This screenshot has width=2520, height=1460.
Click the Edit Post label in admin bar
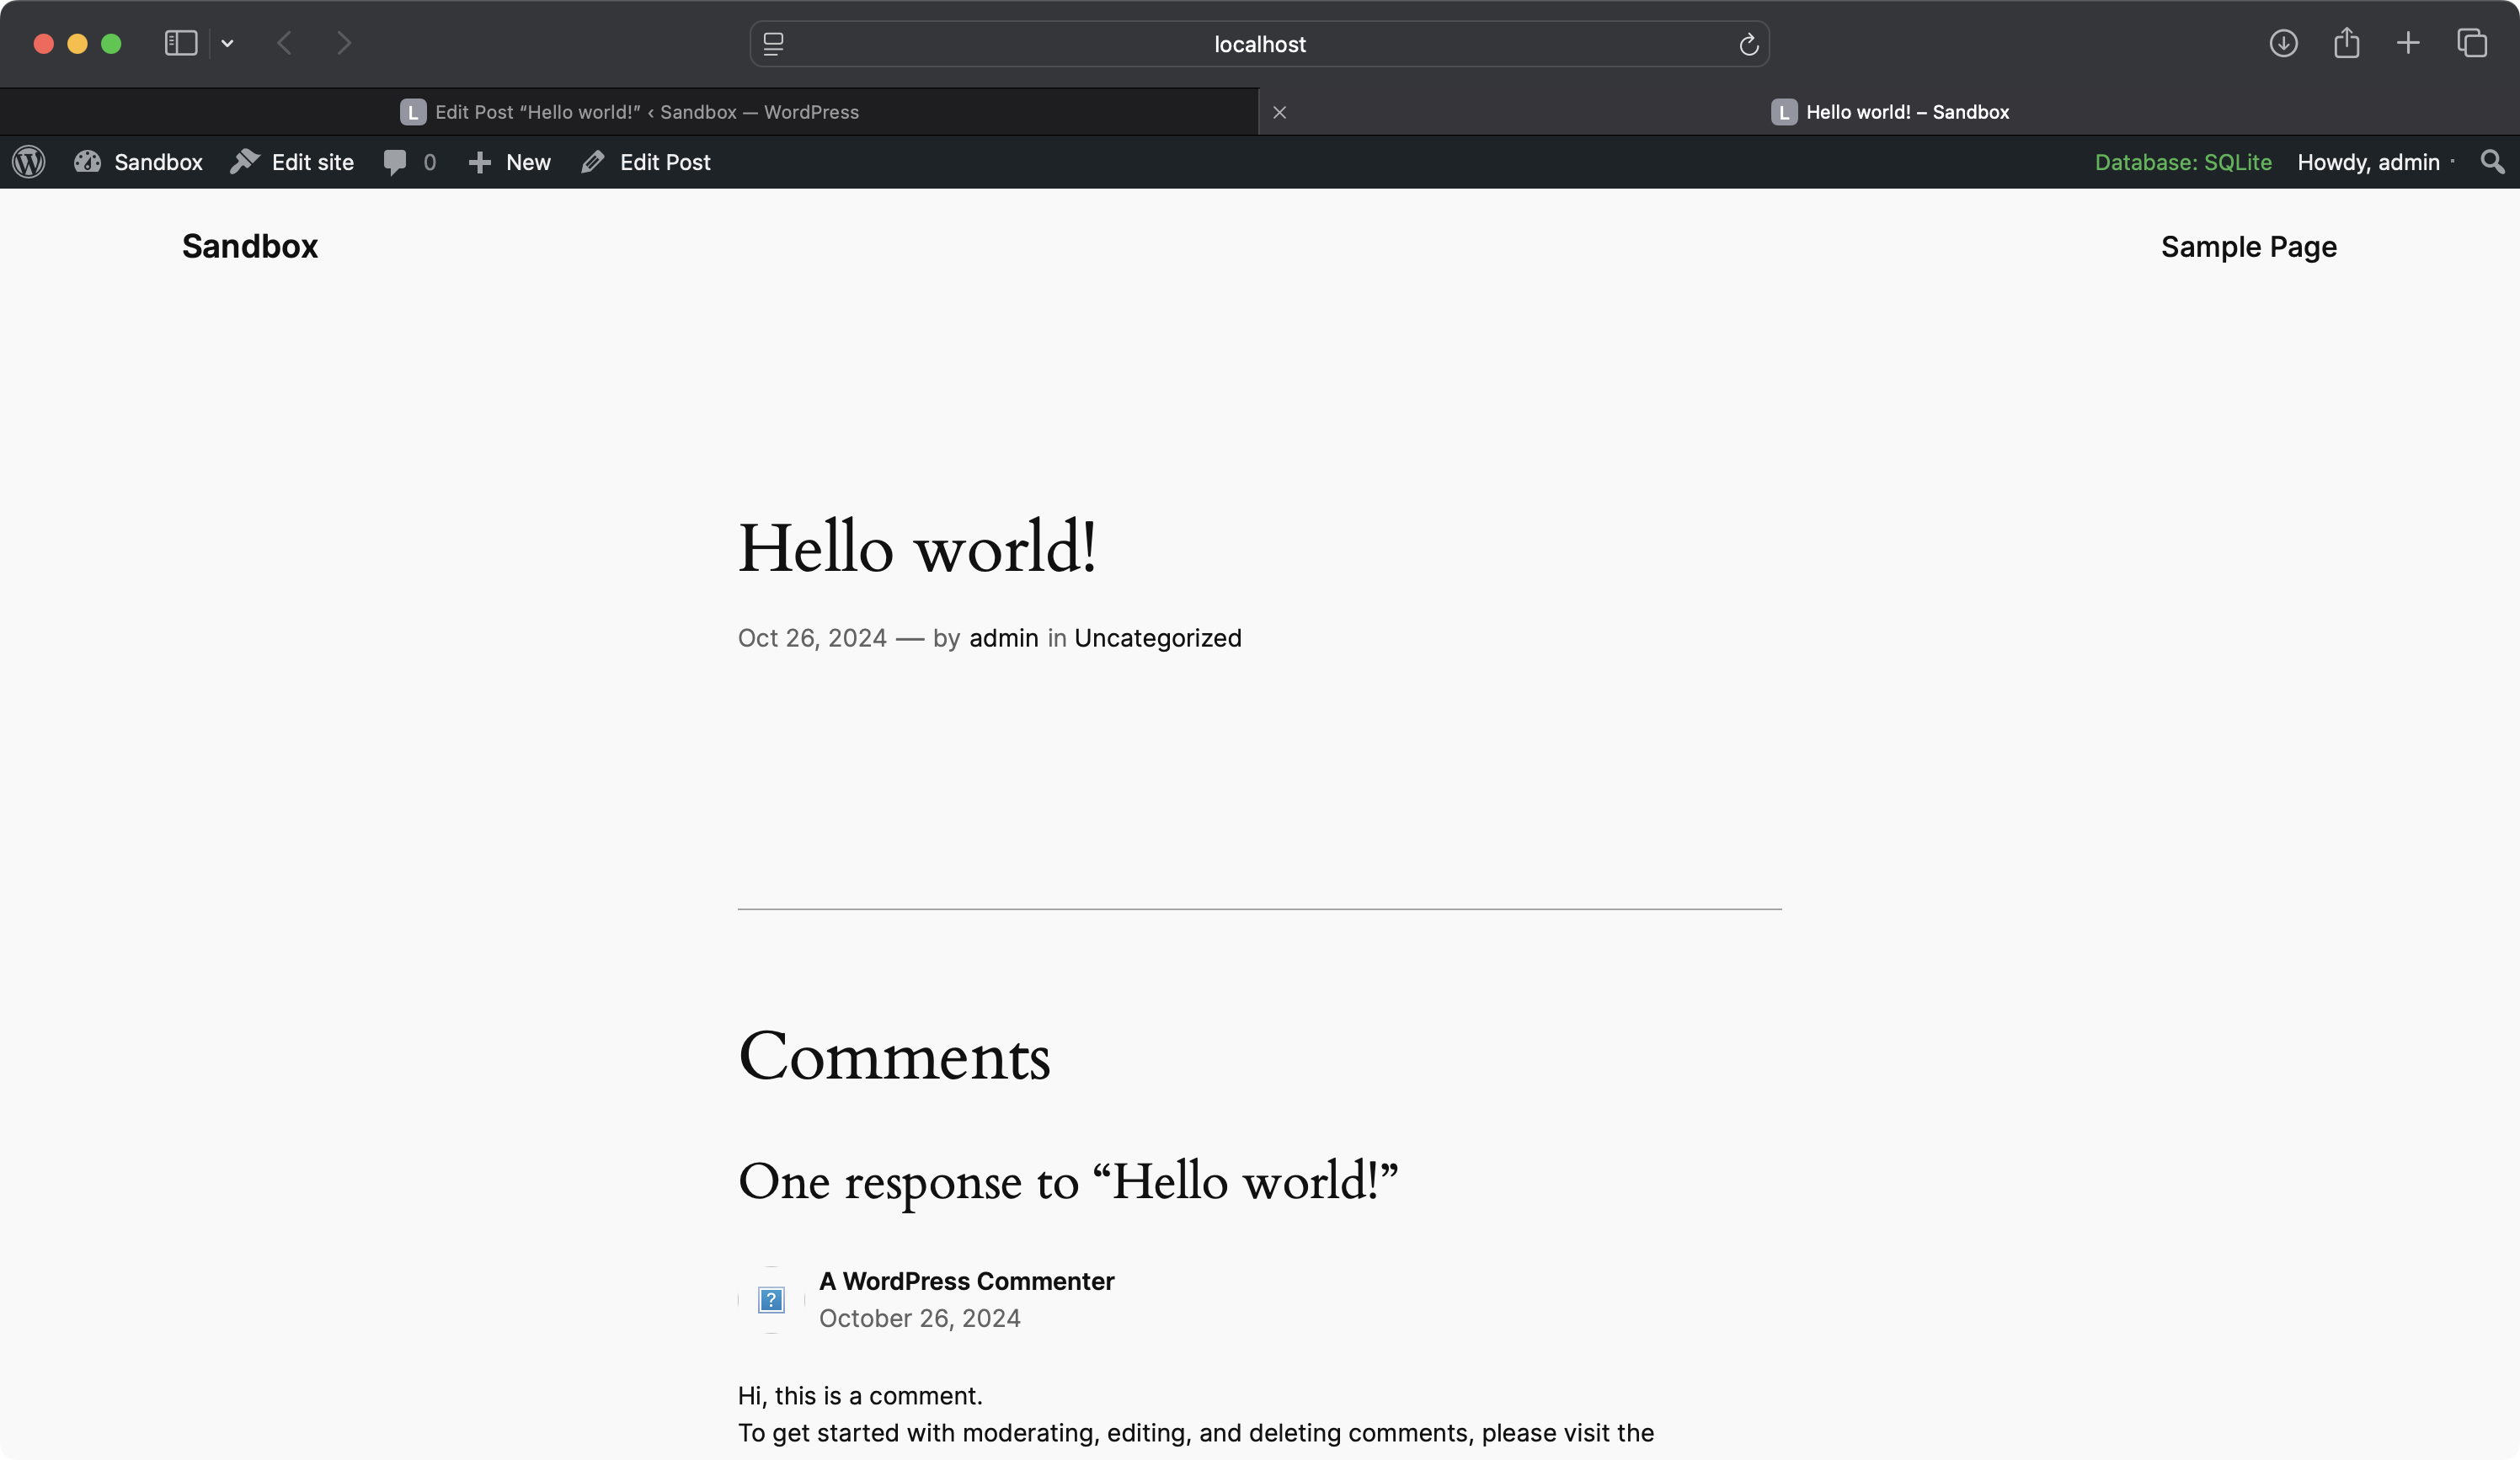665,162
